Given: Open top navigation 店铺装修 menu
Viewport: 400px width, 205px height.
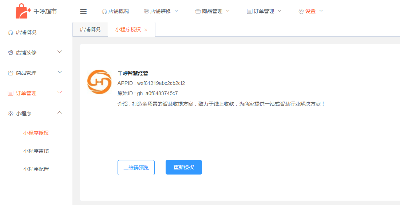Looking at the screenshot, I should point(161,12).
